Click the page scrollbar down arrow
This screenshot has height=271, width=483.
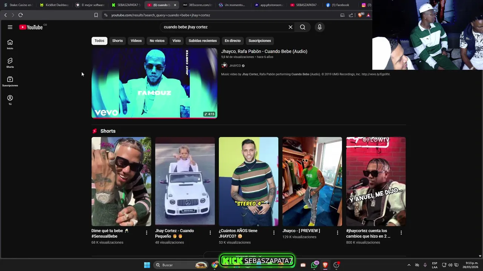pos(480,256)
